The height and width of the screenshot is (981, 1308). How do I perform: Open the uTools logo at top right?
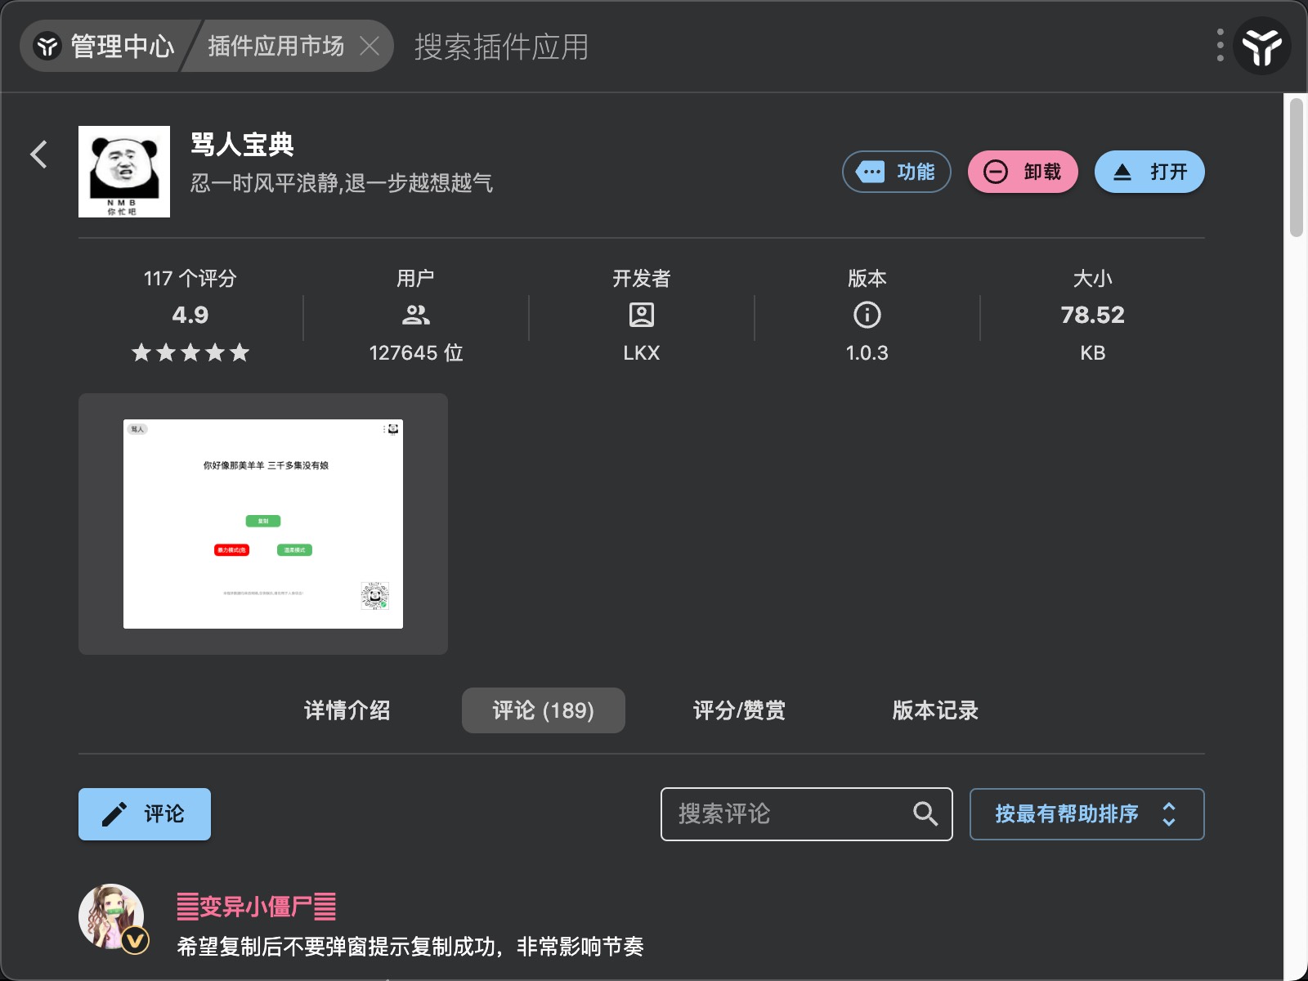[1261, 46]
